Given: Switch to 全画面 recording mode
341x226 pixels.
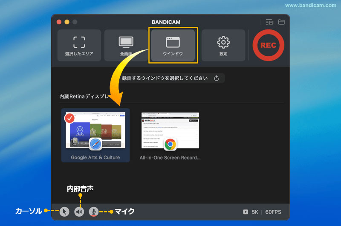Looking at the screenshot, I should (126, 46).
